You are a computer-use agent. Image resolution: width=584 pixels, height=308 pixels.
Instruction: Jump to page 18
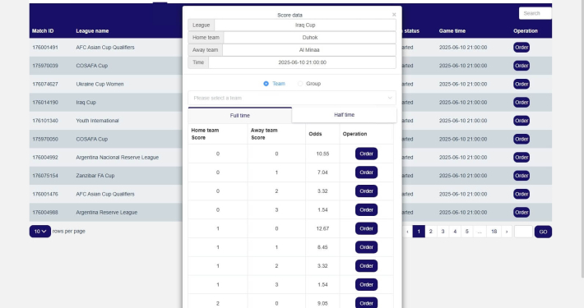click(x=494, y=232)
